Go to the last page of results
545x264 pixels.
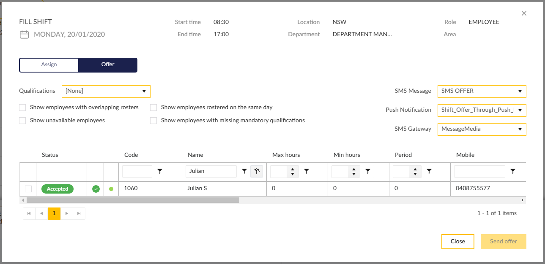pos(79,213)
